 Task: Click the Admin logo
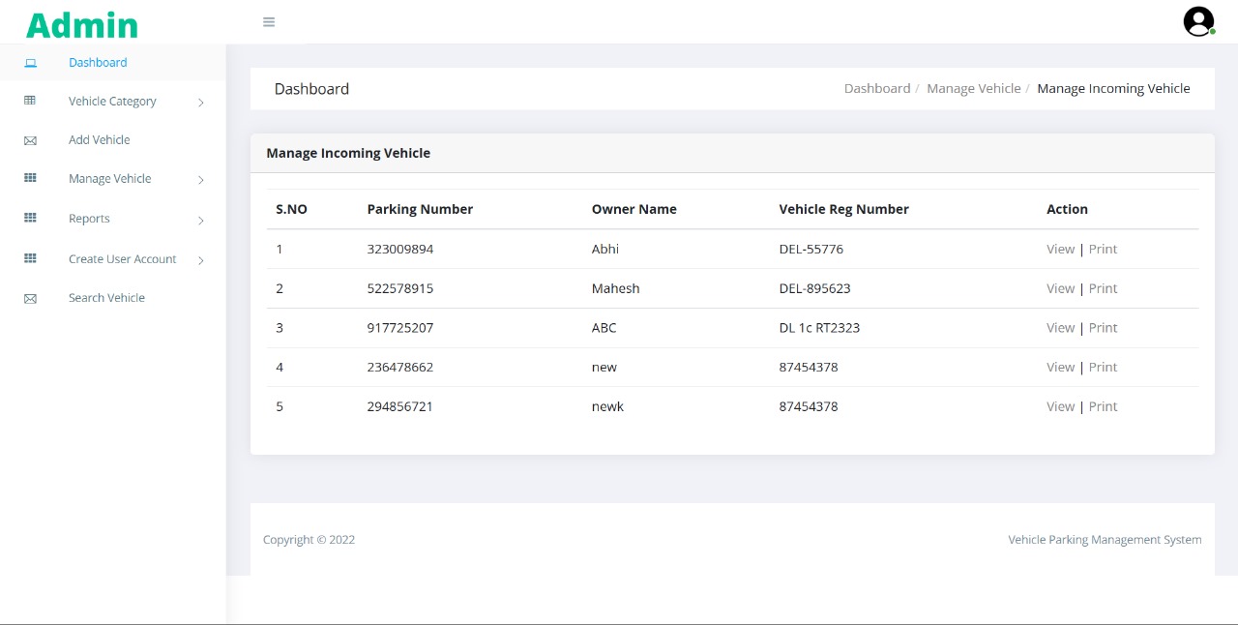[x=82, y=24]
